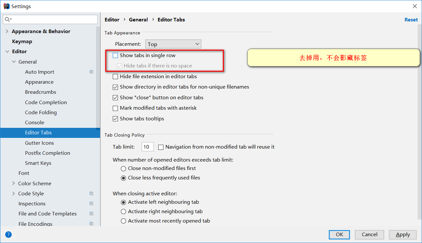The width and height of the screenshot is (422, 243).
Task: Enable Show tabs in single row
Action: 115,55
